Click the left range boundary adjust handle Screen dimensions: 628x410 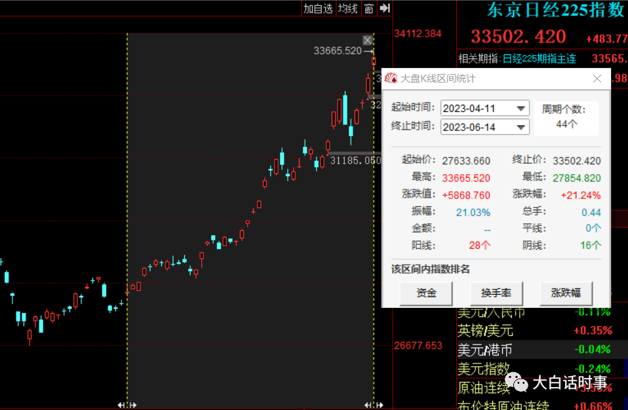coord(127,405)
